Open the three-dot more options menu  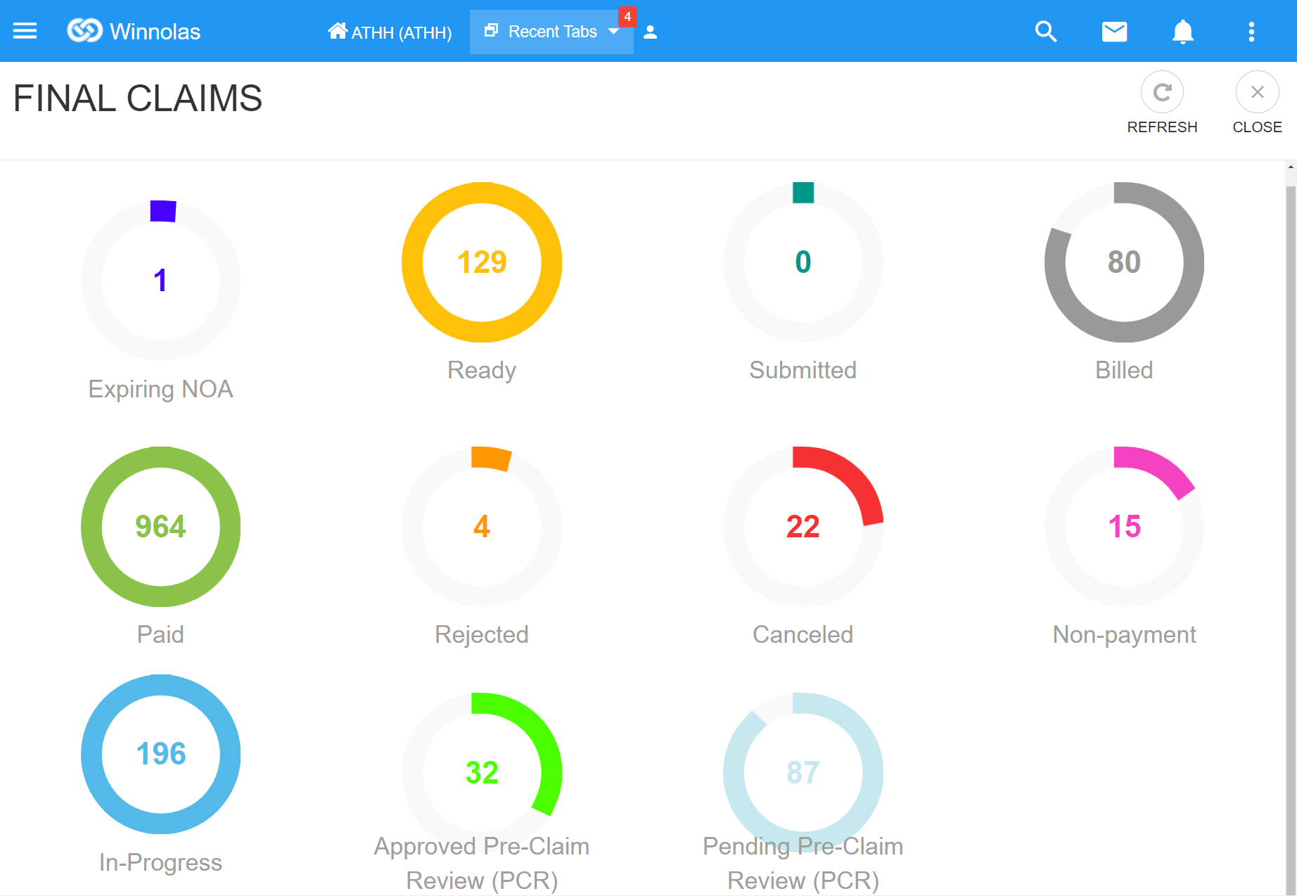[x=1251, y=32]
